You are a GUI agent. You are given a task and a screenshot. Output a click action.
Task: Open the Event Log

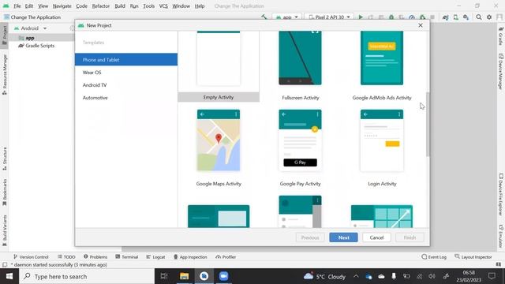[x=434, y=257]
